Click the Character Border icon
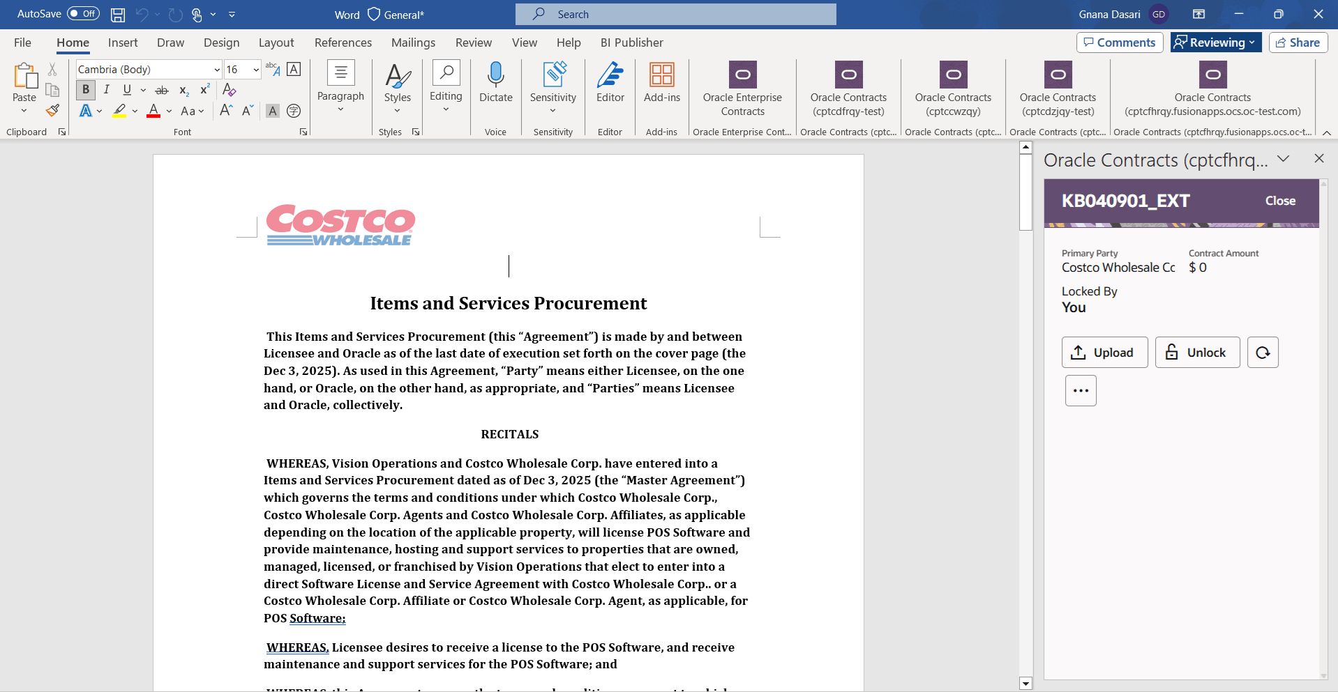 tap(294, 69)
